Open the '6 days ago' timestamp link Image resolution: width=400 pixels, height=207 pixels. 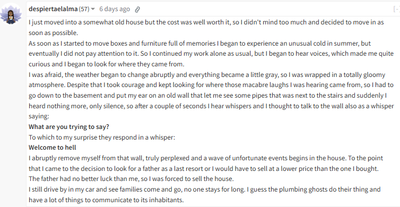115,9
